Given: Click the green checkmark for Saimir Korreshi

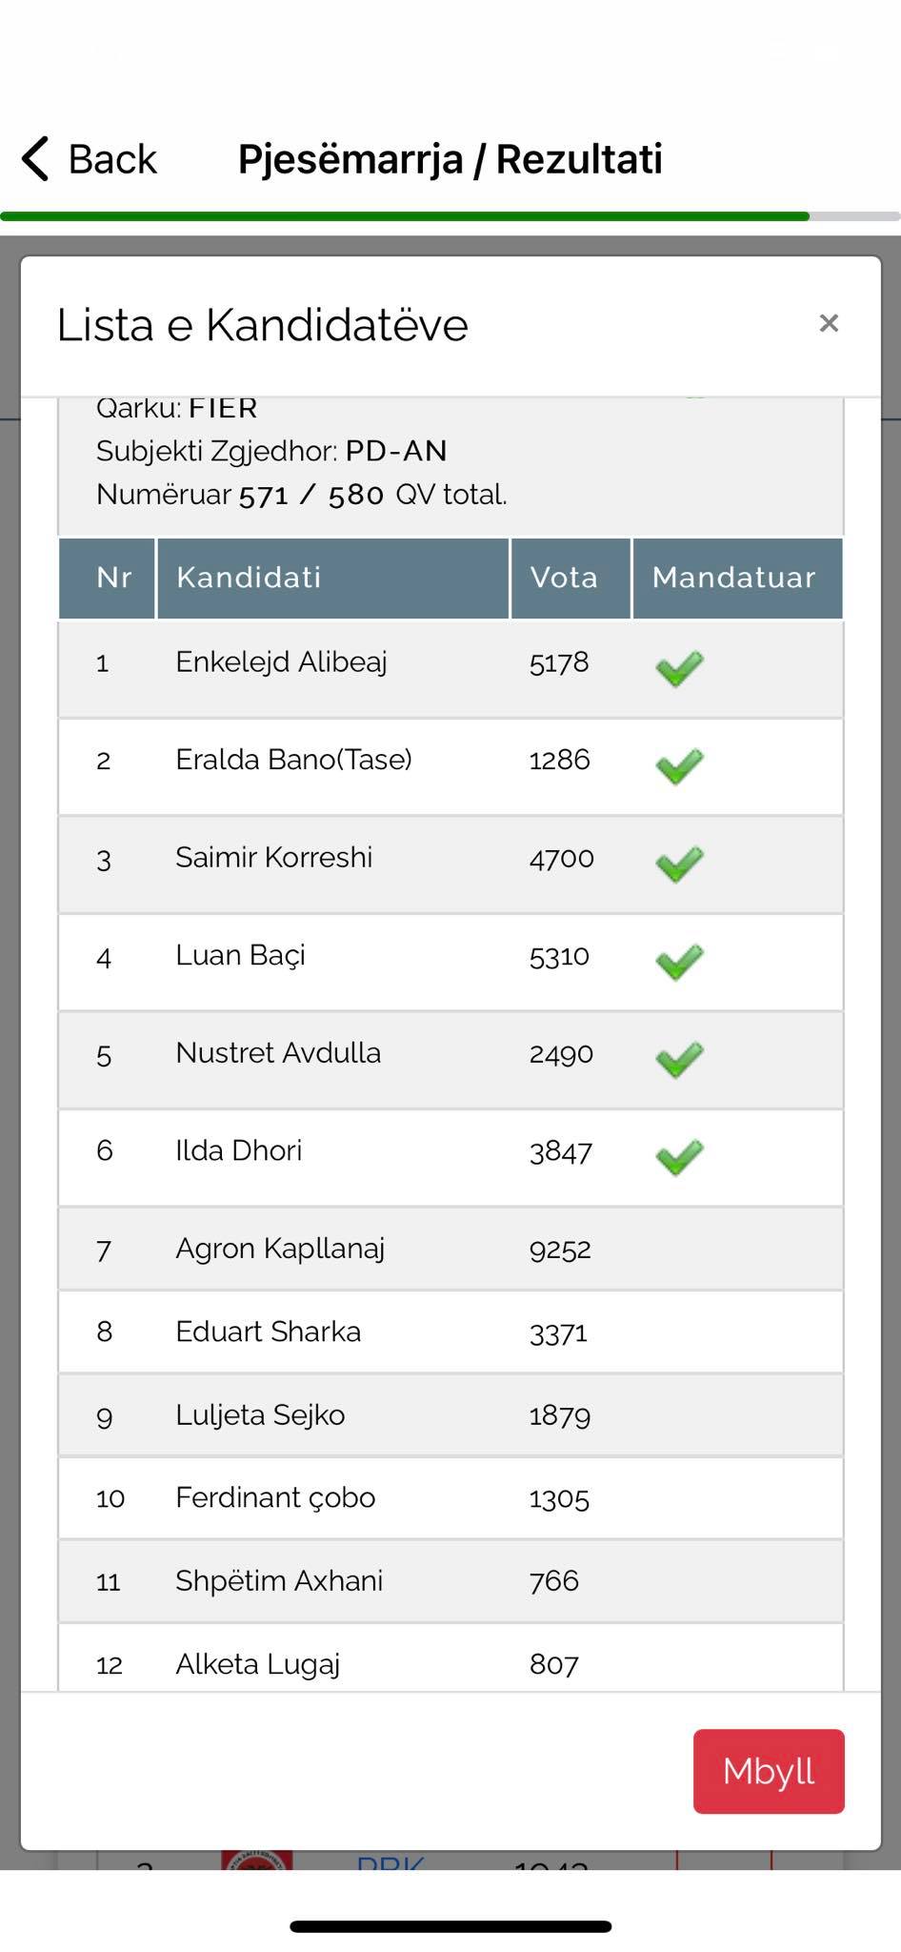Looking at the screenshot, I should pyautogui.click(x=679, y=864).
